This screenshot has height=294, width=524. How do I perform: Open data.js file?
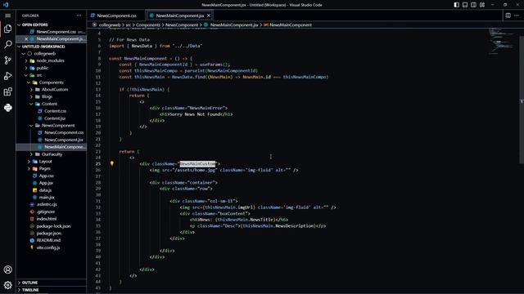click(x=45, y=190)
